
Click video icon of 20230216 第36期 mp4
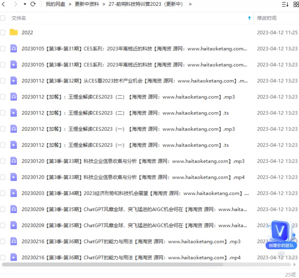(x=14, y=257)
